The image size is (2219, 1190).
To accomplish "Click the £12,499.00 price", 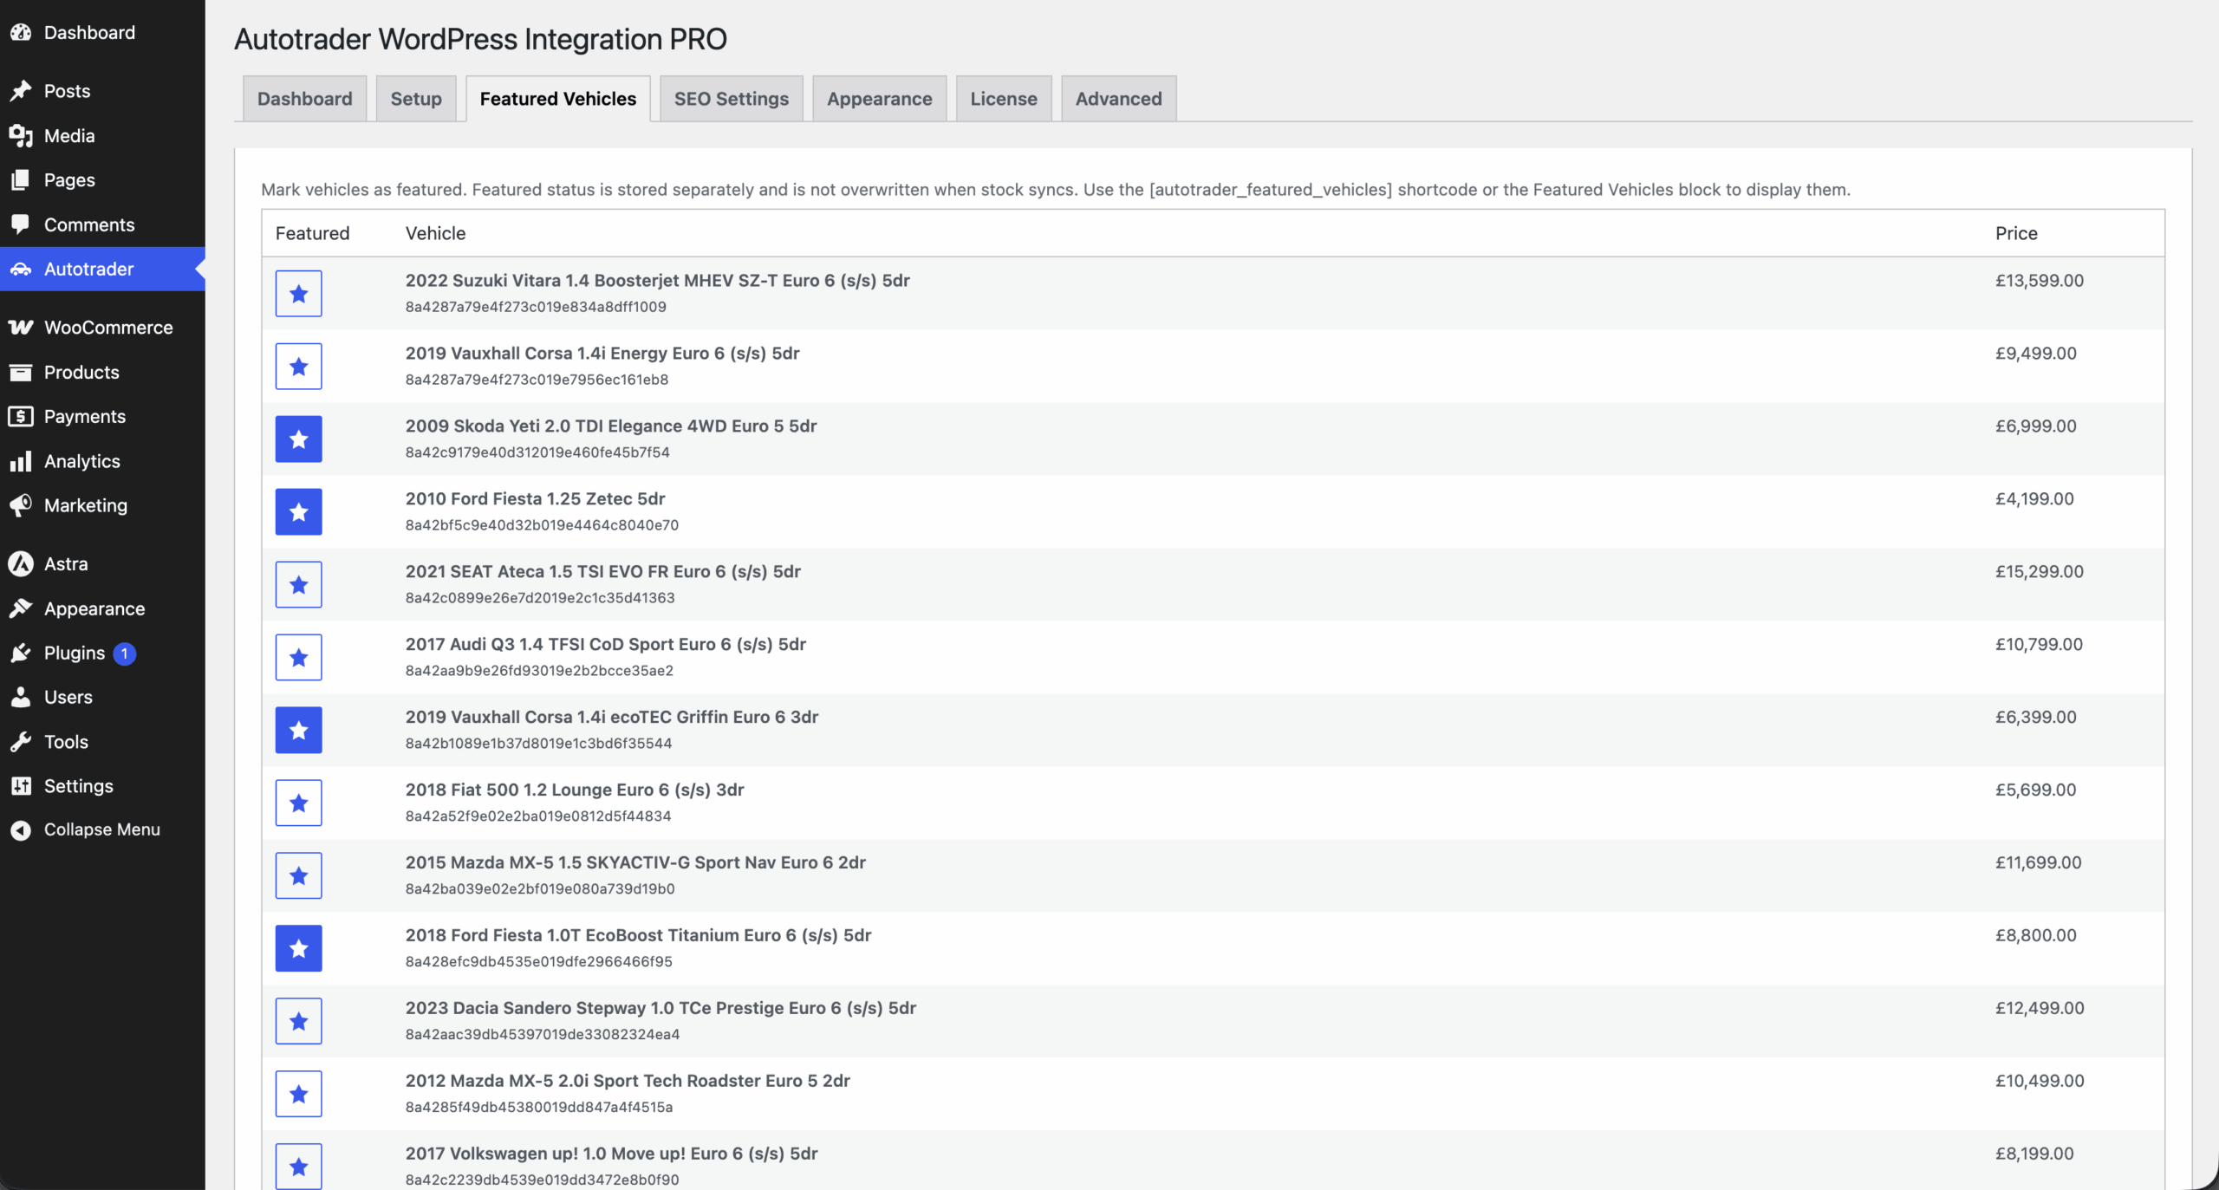I will click(x=2040, y=1009).
